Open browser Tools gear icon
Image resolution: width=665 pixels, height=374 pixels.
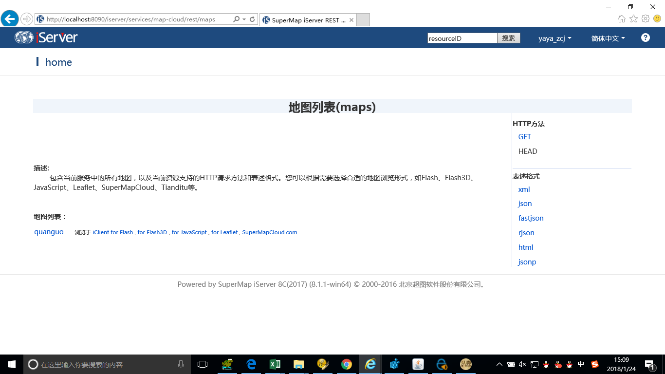646,19
